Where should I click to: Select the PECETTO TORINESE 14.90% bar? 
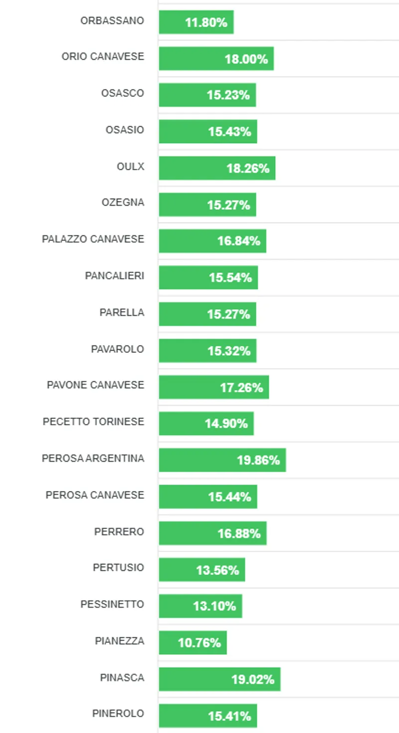206,424
